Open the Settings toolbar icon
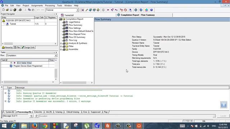Screen dimensions: 230x129 point(83,10)
